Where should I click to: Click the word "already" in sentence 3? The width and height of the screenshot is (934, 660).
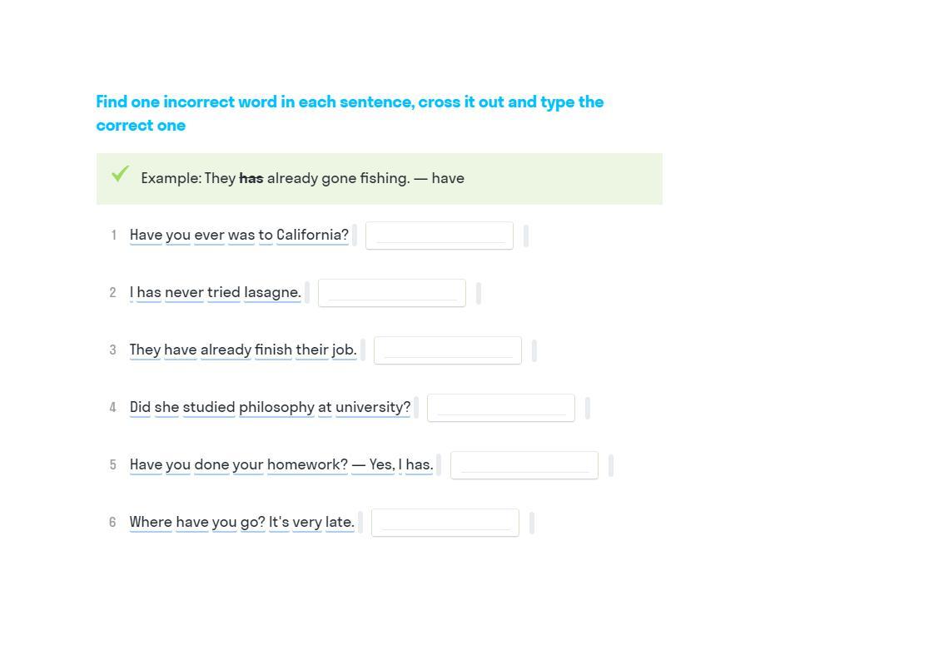[226, 350]
